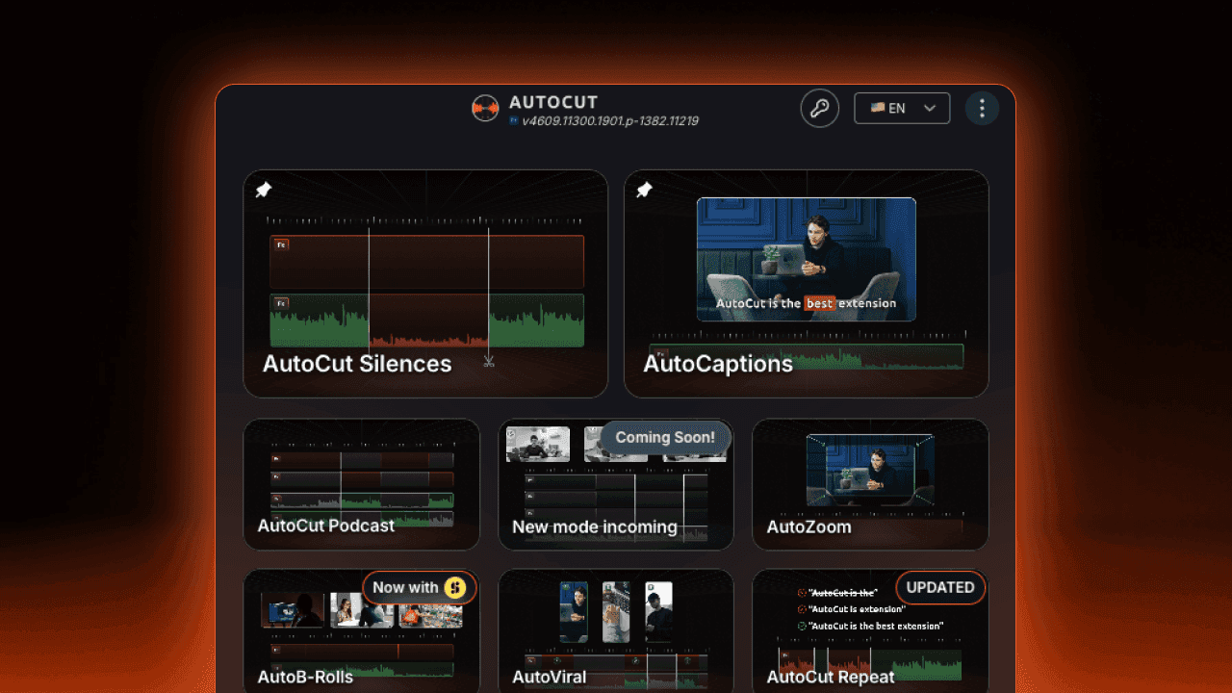Unpin the AutoCut Silences card

(264, 191)
